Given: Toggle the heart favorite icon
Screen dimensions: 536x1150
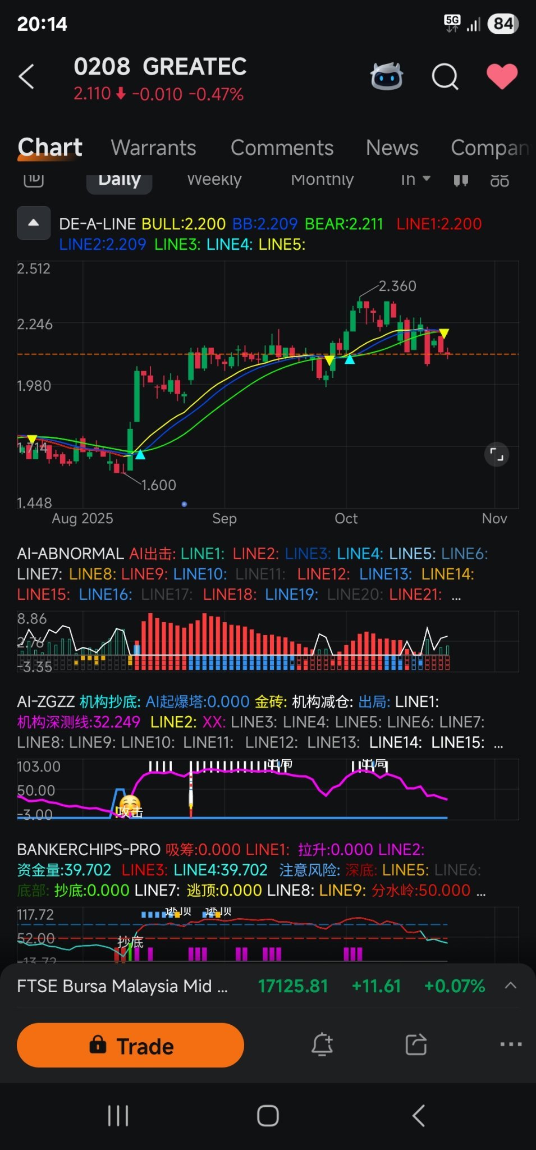Looking at the screenshot, I should click(x=502, y=76).
